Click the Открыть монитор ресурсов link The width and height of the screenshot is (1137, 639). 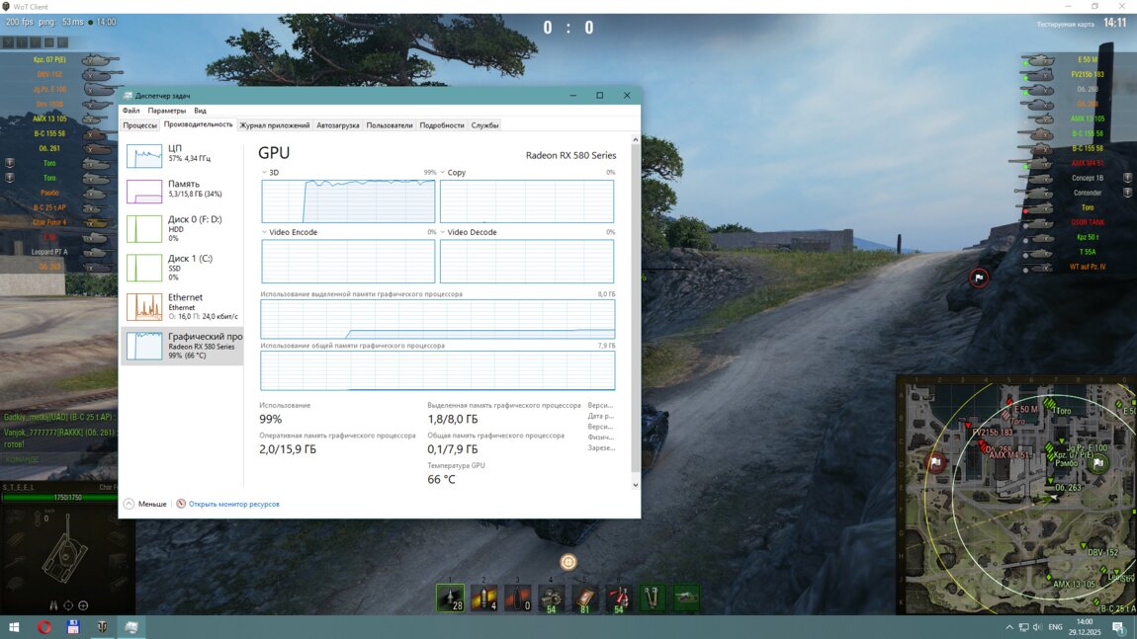point(233,504)
